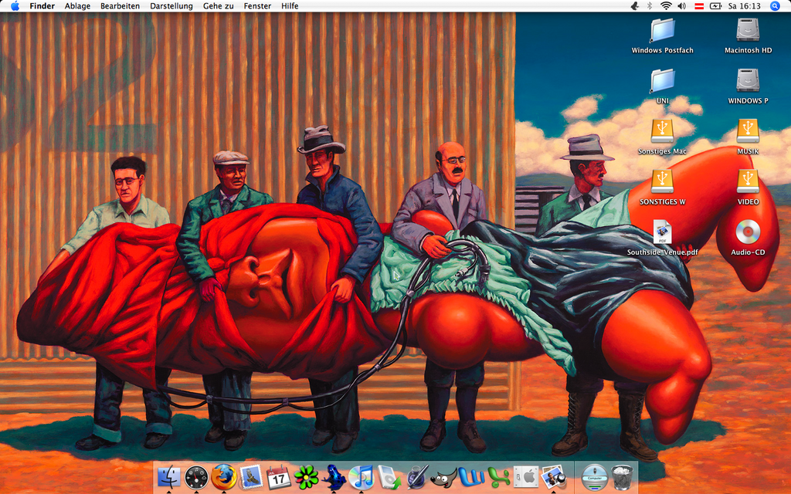
Task: Launch ICQ green flower icon
Action: pos(306,477)
